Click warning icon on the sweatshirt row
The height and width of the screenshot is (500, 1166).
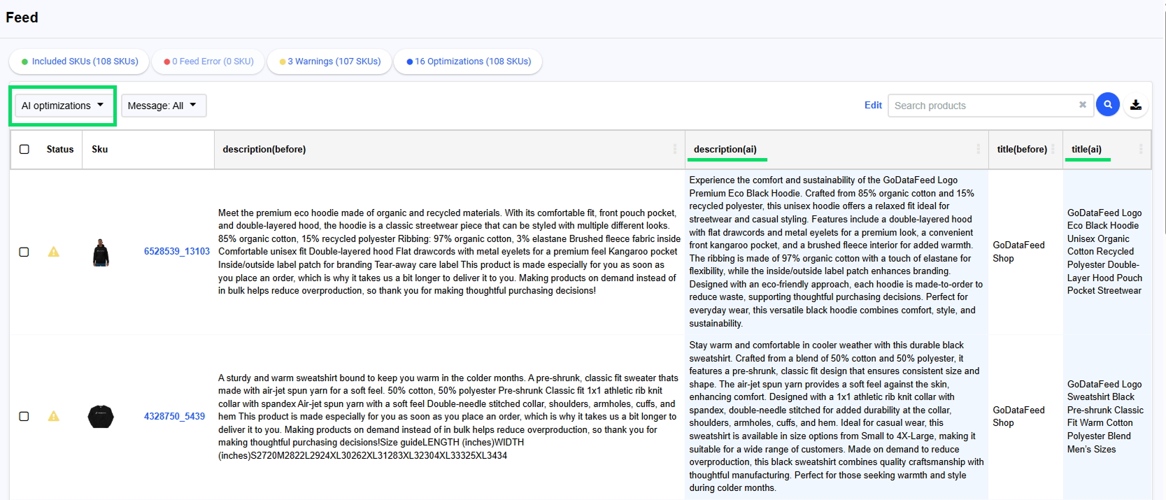(x=53, y=416)
